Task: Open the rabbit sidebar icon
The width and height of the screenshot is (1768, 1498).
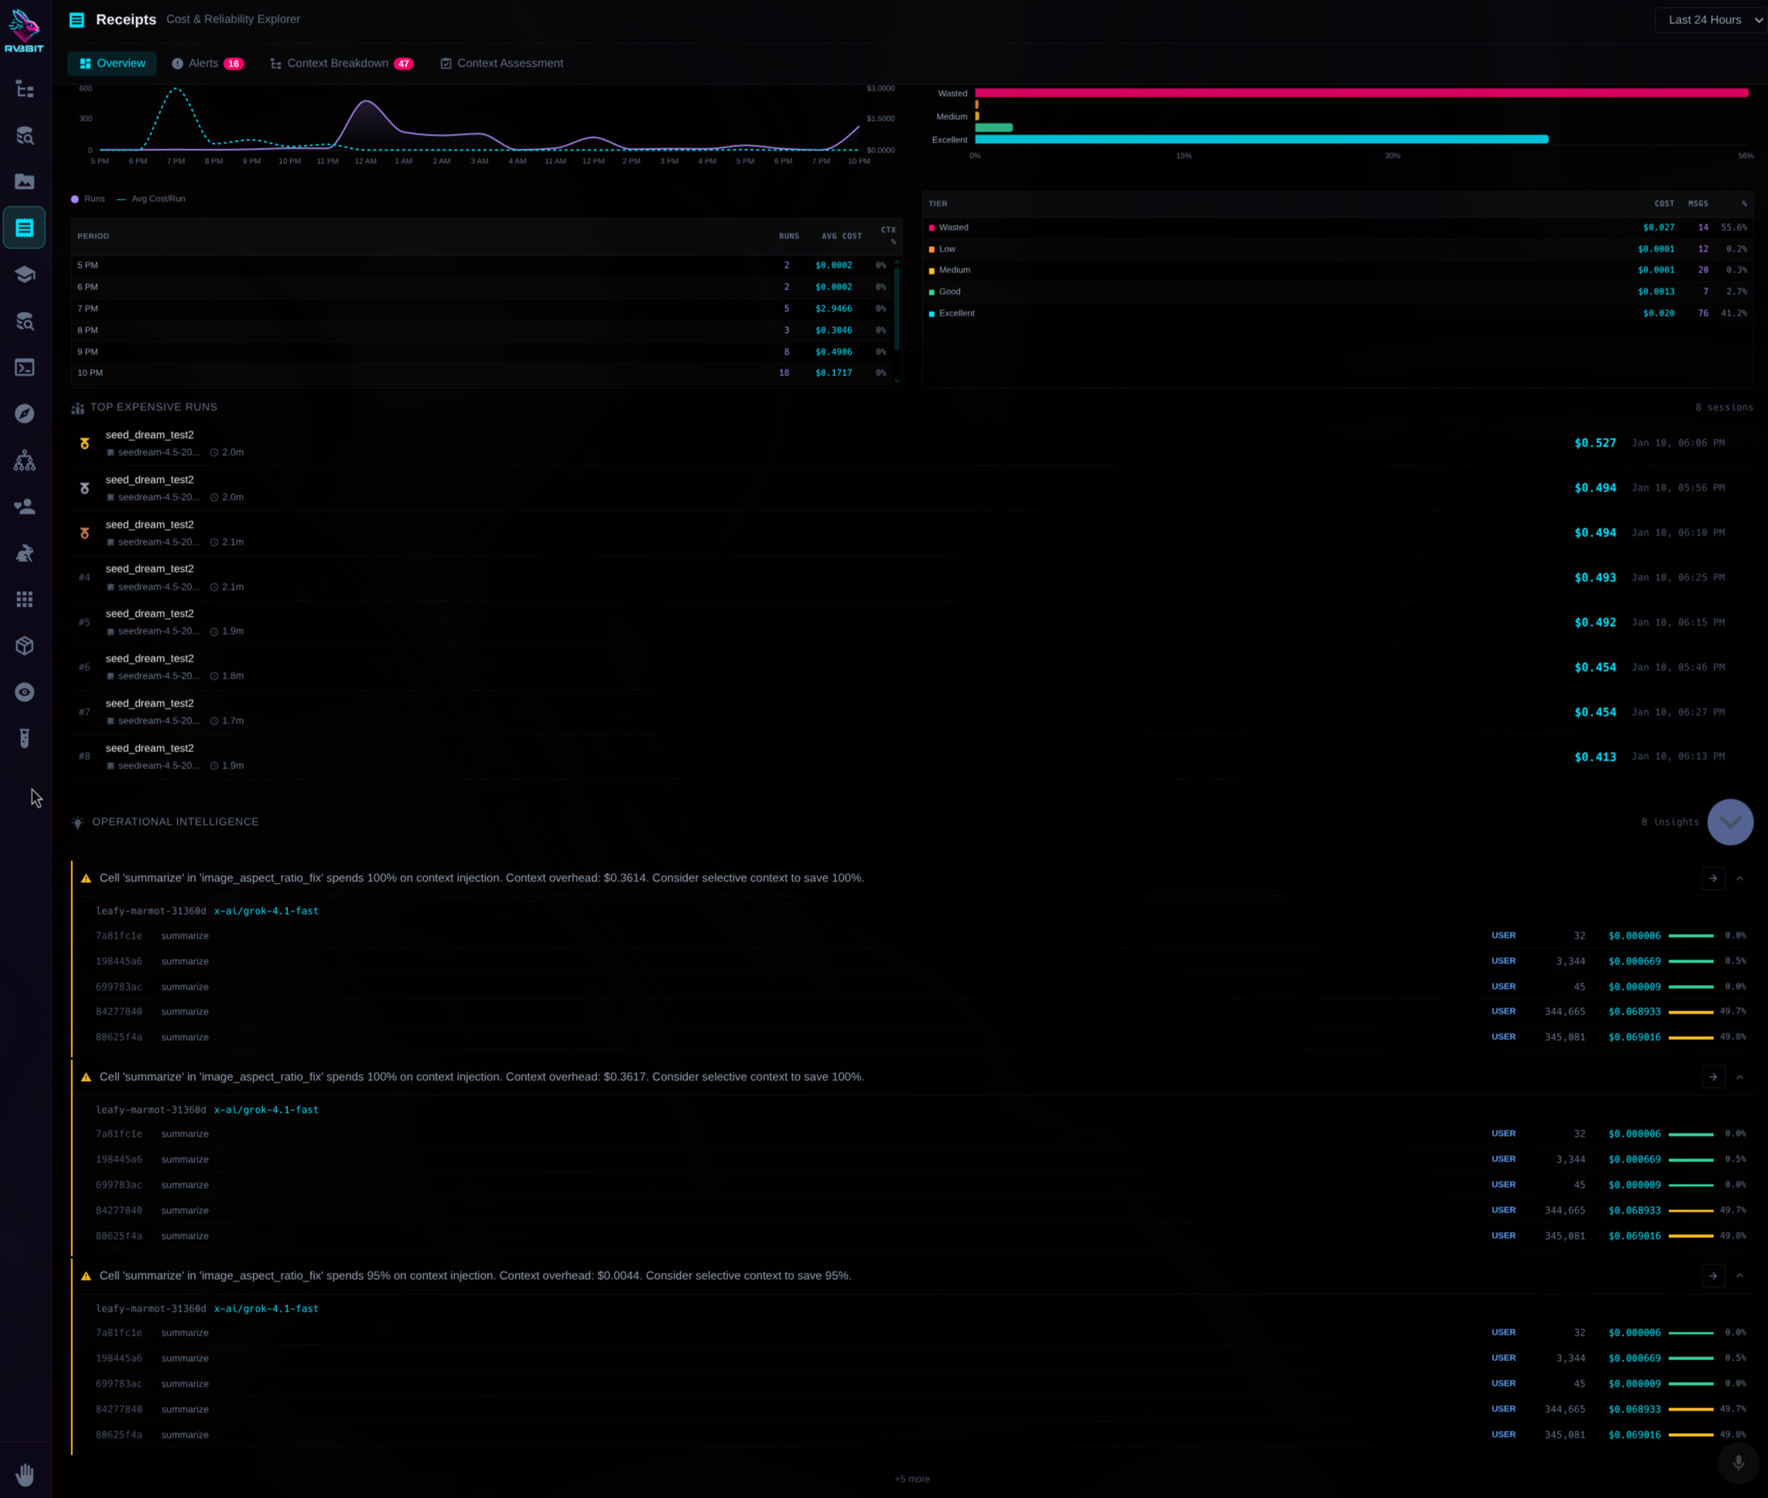Action: 25,554
